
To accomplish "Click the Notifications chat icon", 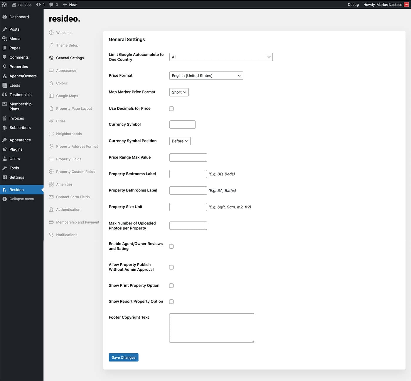I will coord(51,235).
